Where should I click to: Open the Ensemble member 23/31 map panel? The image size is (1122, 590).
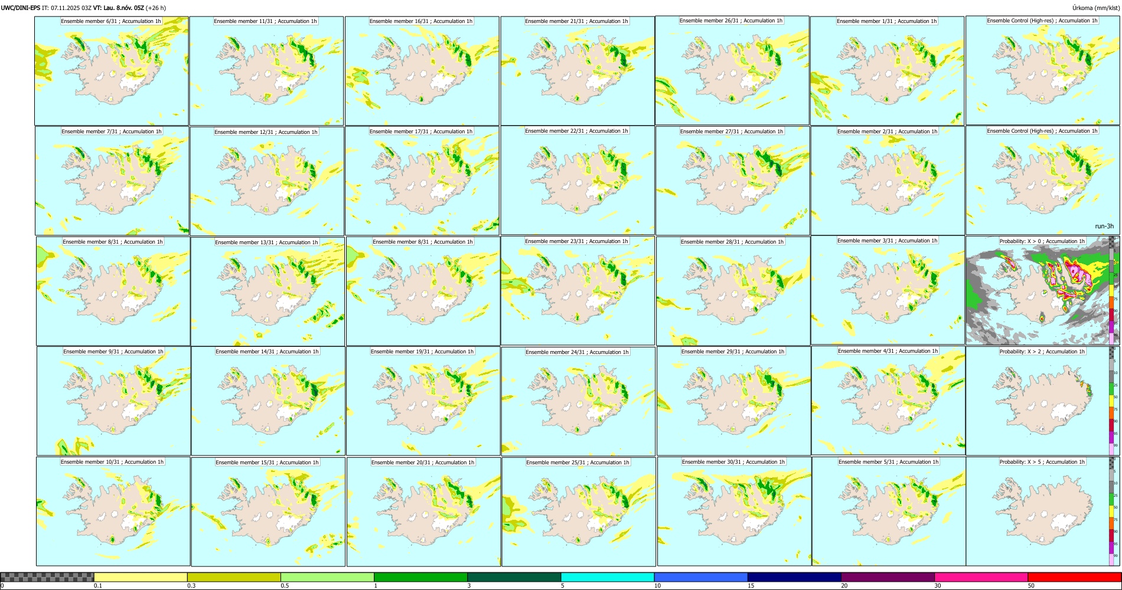coord(578,291)
